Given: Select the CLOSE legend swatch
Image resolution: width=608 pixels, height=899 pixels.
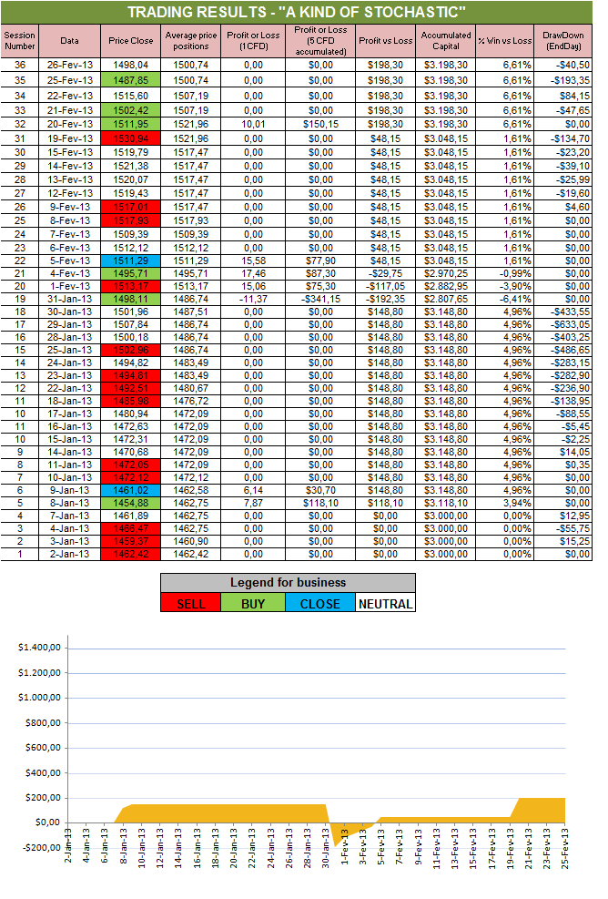Looking at the screenshot, I should [319, 604].
